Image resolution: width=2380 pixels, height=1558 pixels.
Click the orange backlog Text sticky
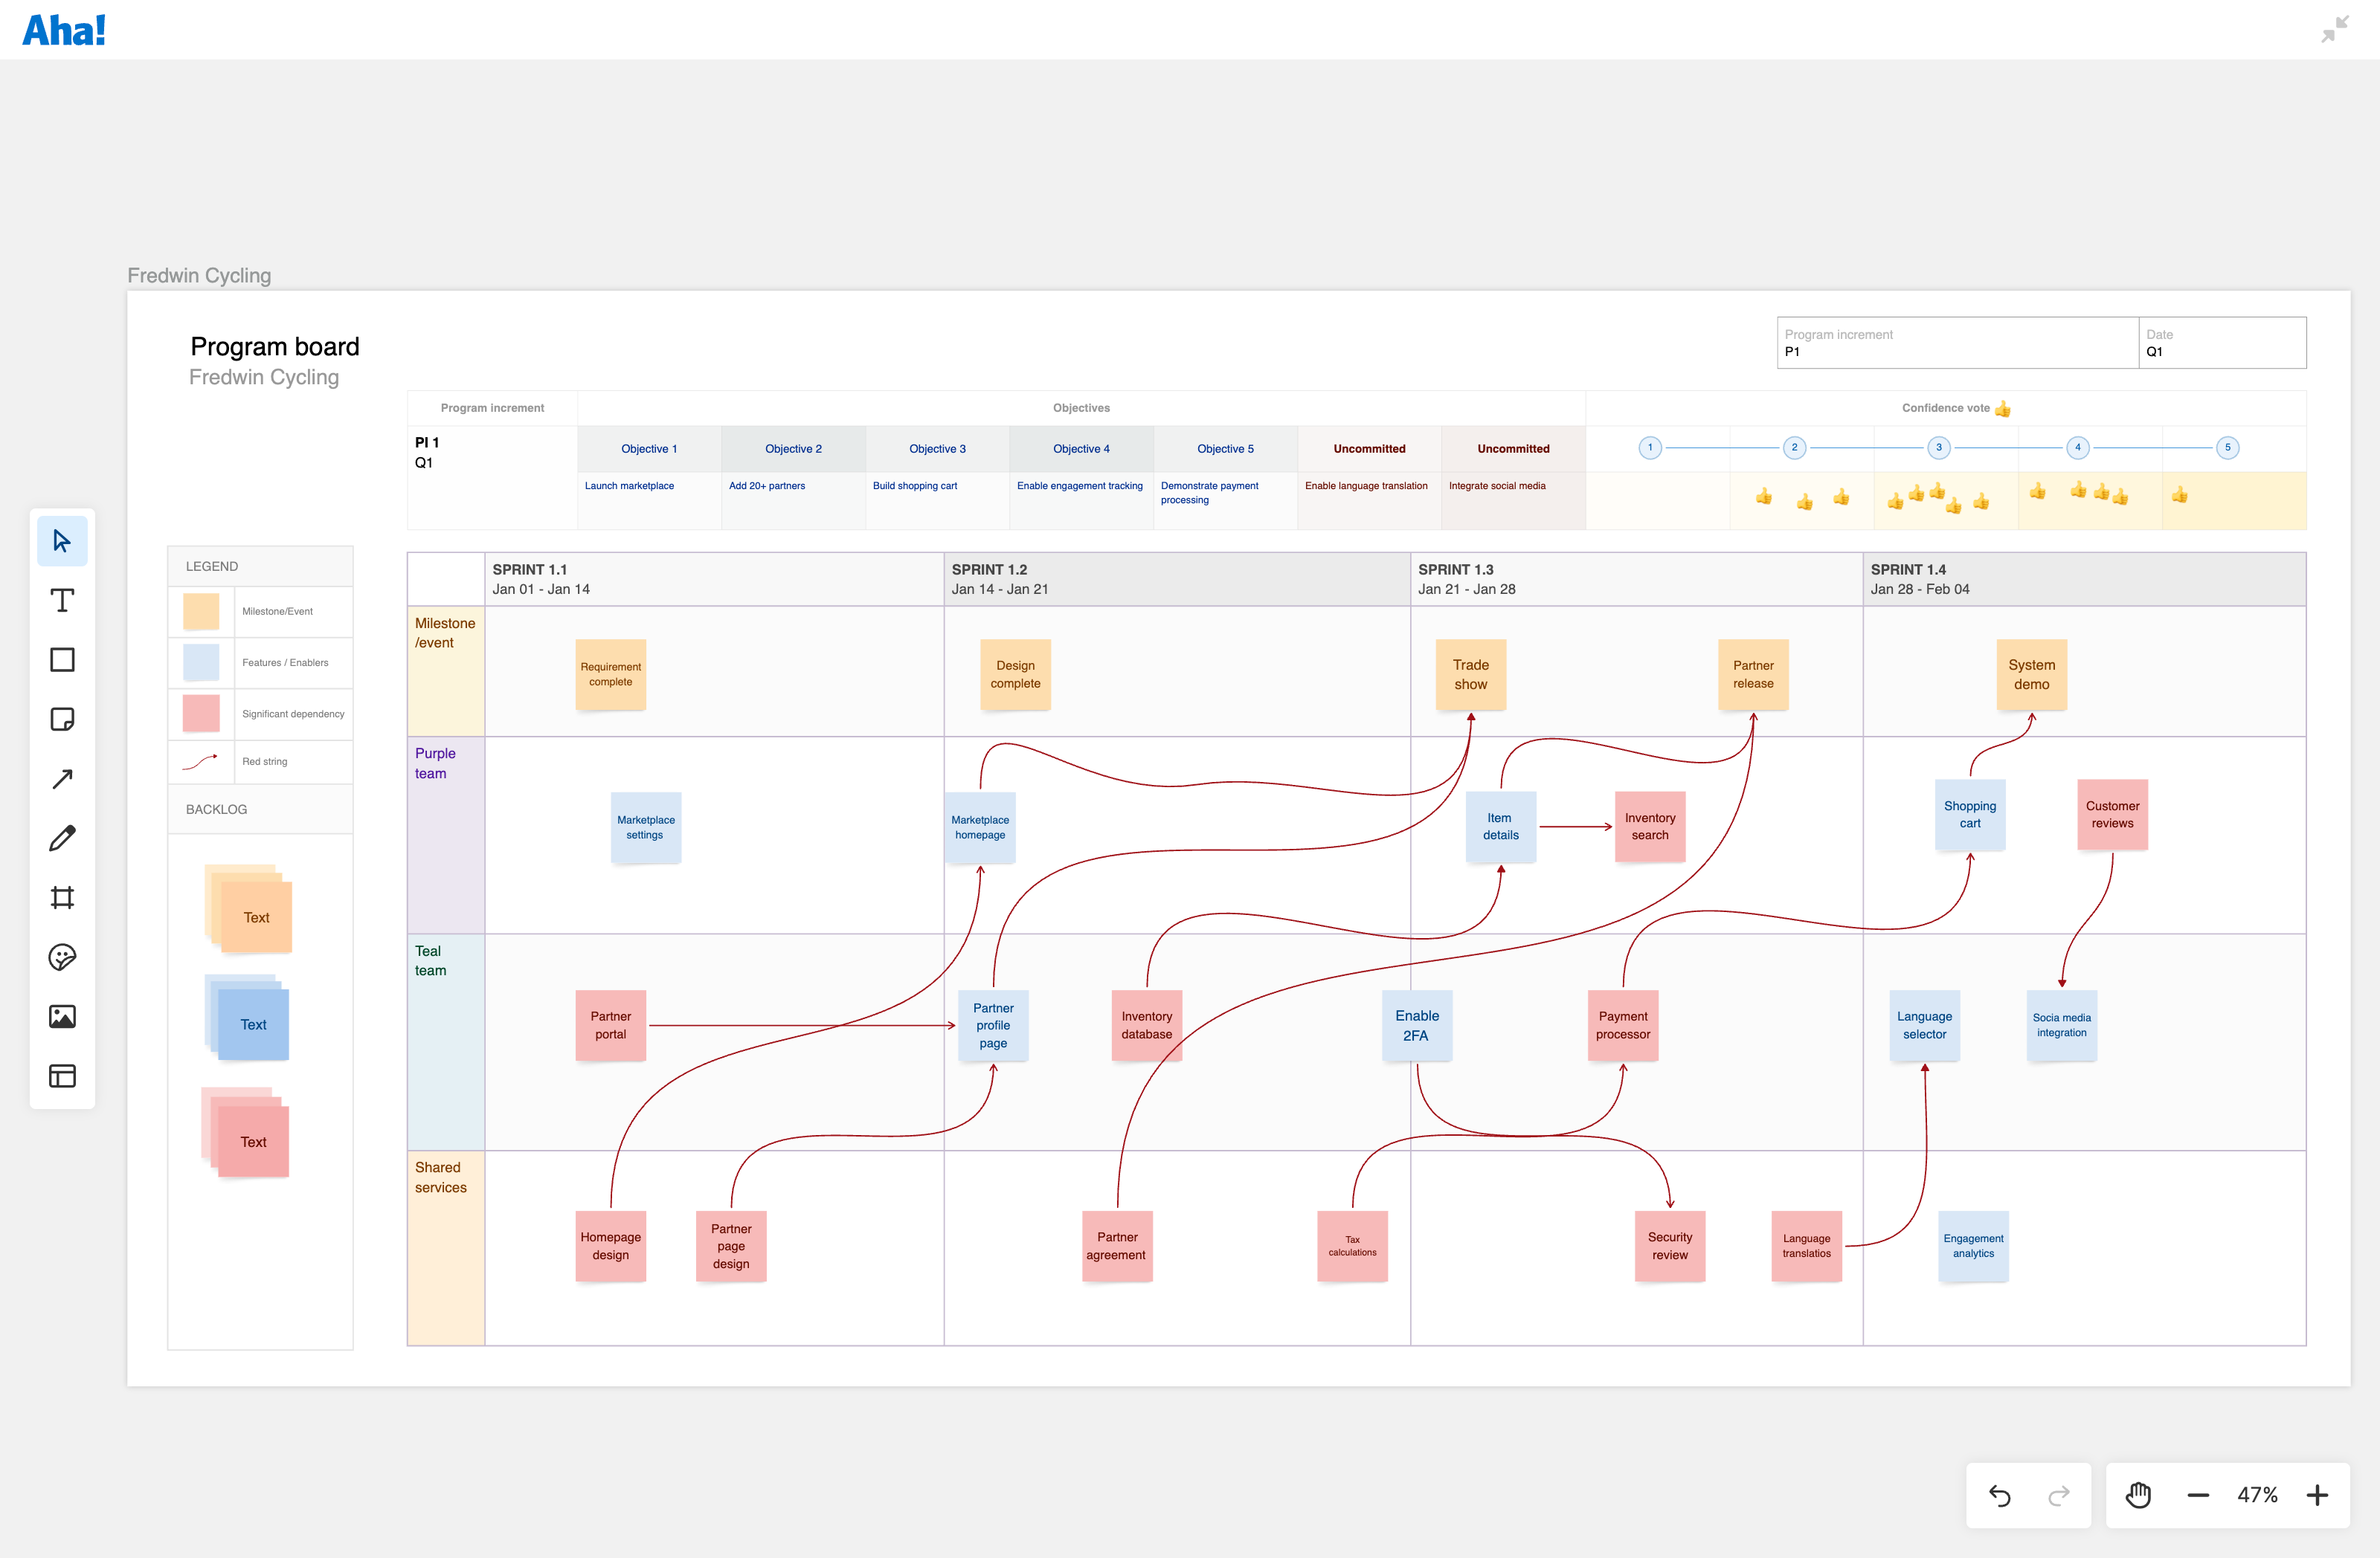click(256, 917)
